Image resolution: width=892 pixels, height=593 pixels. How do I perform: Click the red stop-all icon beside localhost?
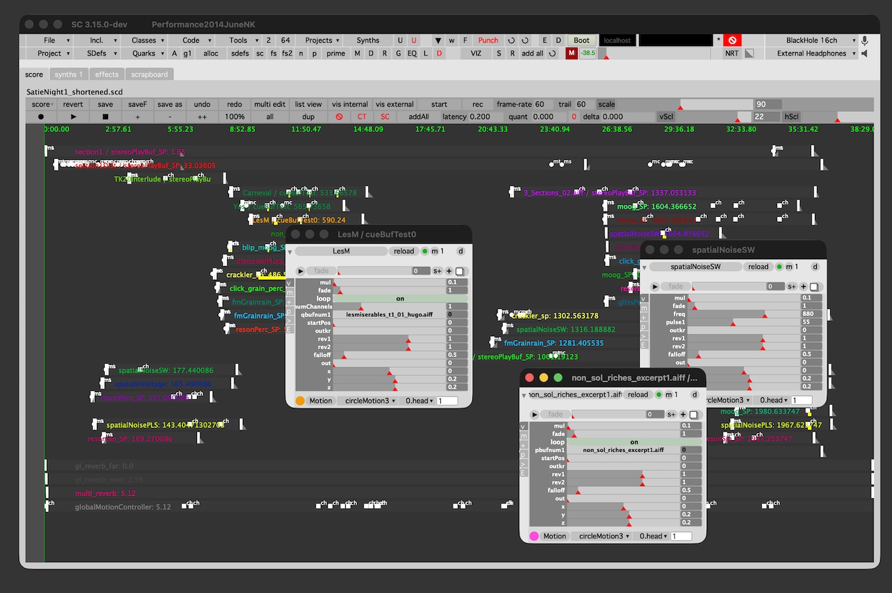732,40
